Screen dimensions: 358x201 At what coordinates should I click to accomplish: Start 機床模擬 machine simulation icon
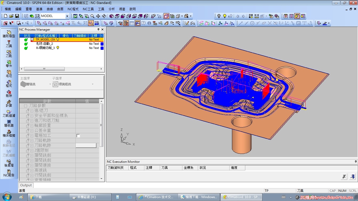pyautogui.click(x=9, y=133)
